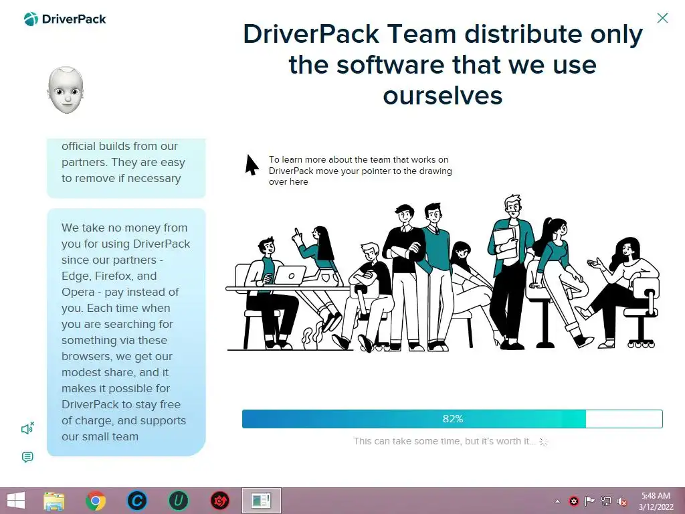The width and height of the screenshot is (685, 514).
Task: Open the red gear app in taskbar
Action: 219,501
